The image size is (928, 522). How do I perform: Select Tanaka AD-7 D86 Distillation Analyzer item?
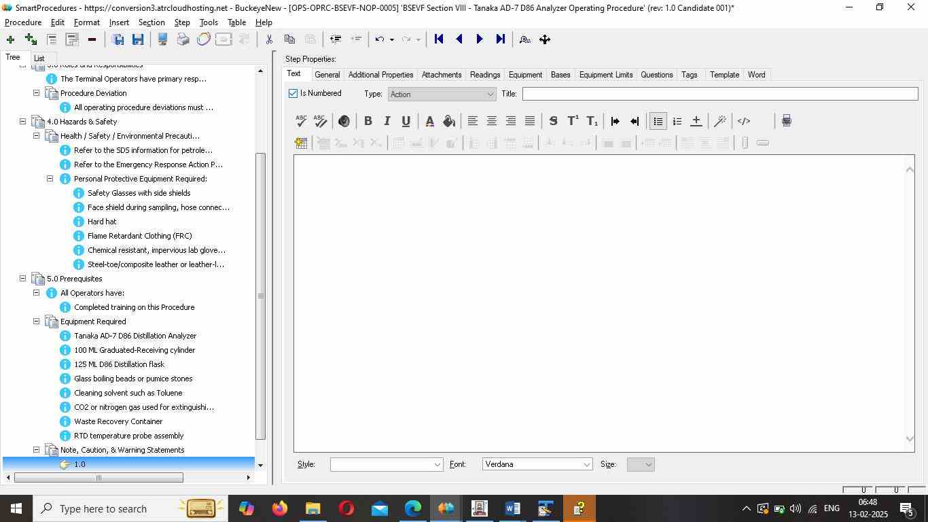pos(135,336)
